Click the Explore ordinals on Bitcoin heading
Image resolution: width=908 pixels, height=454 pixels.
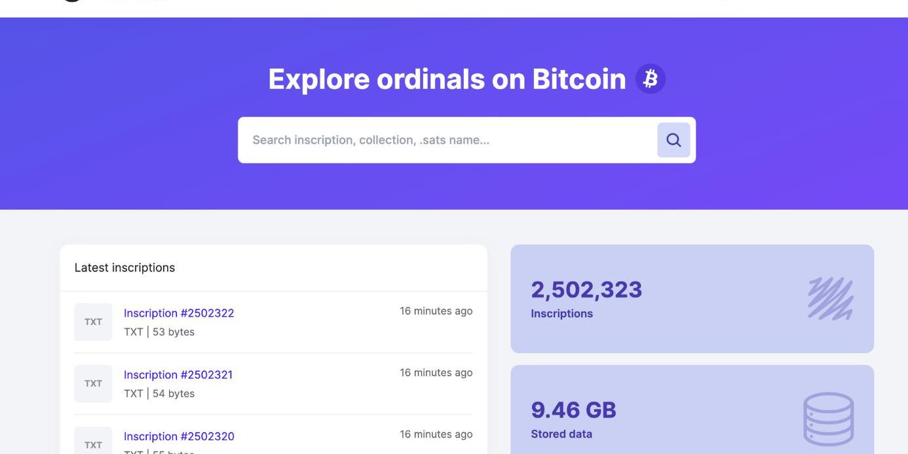447,79
